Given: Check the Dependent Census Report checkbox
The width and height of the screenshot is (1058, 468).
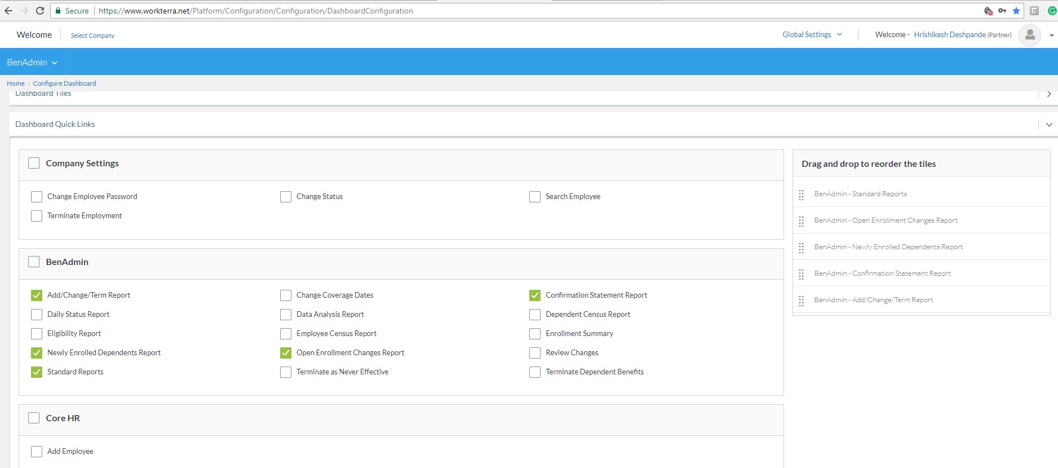Looking at the screenshot, I should coord(535,315).
